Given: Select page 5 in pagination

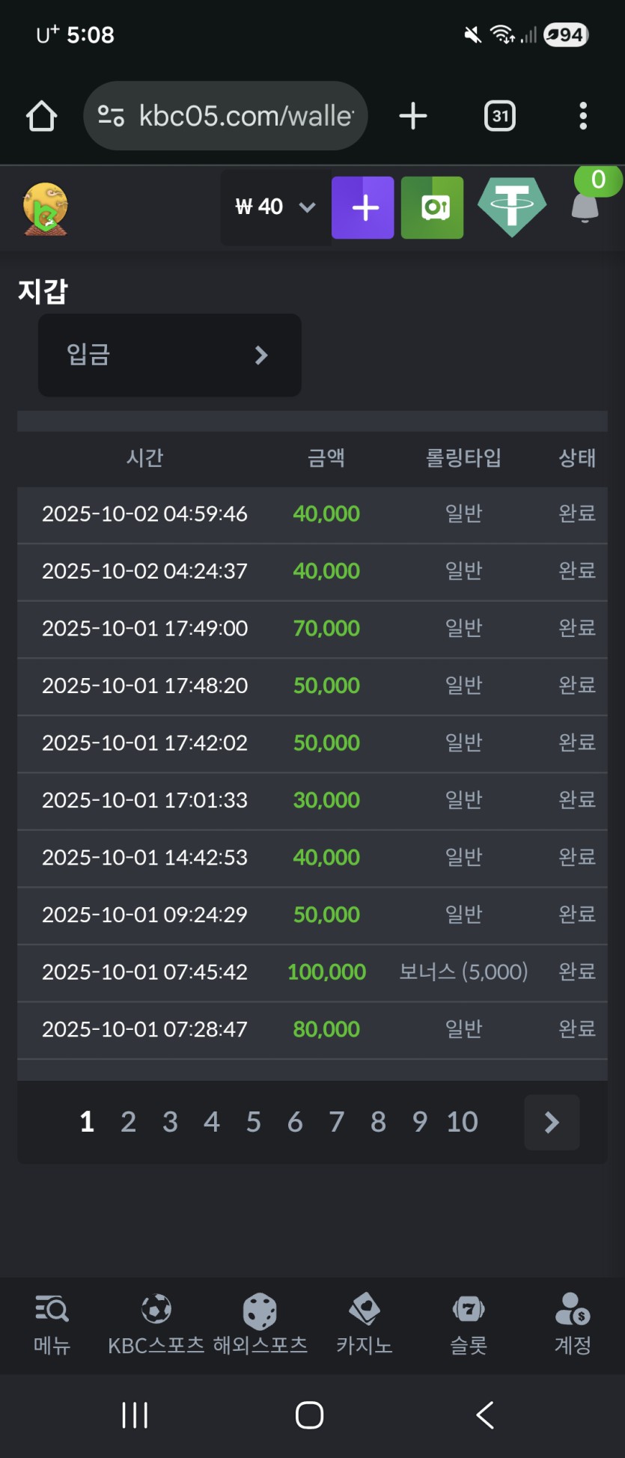Looking at the screenshot, I should pyautogui.click(x=254, y=1122).
